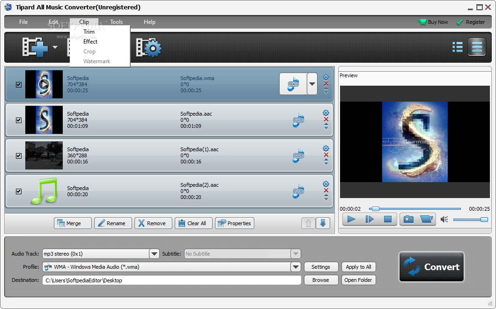Remove Softpedia.aac with red X

coord(326,119)
